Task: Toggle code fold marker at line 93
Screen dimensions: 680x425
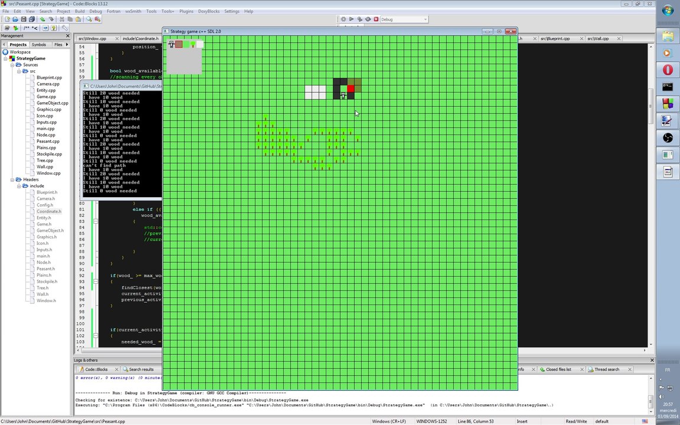Action: coord(96,282)
